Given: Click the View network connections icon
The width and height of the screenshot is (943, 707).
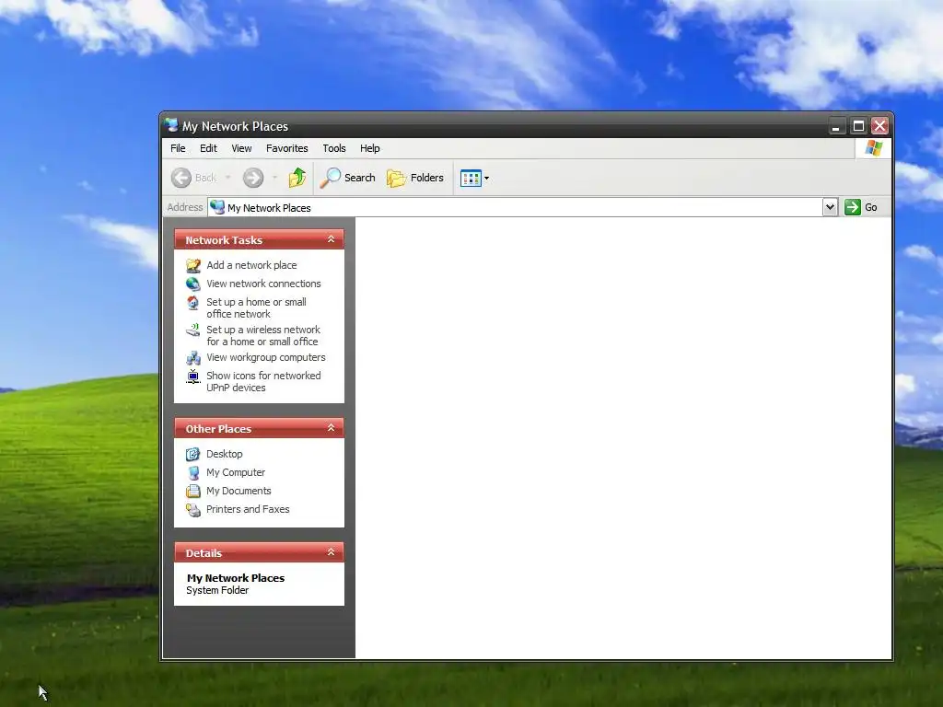Looking at the screenshot, I should coord(193,284).
